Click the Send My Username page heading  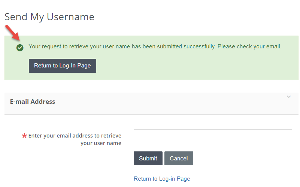tap(49, 17)
